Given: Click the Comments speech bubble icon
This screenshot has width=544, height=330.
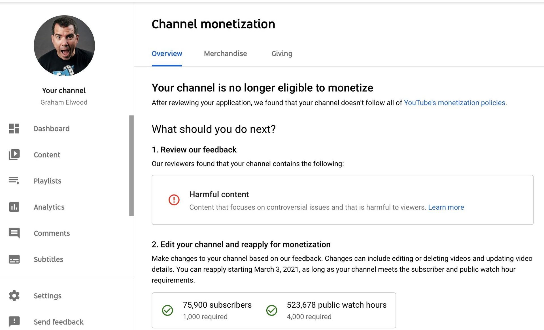Looking at the screenshot, I should click(14, 233).
